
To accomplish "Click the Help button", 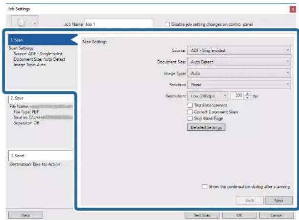I will [26, 215].
